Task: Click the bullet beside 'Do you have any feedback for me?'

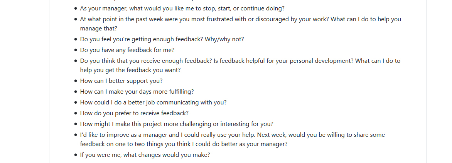Action: (76, 50)
